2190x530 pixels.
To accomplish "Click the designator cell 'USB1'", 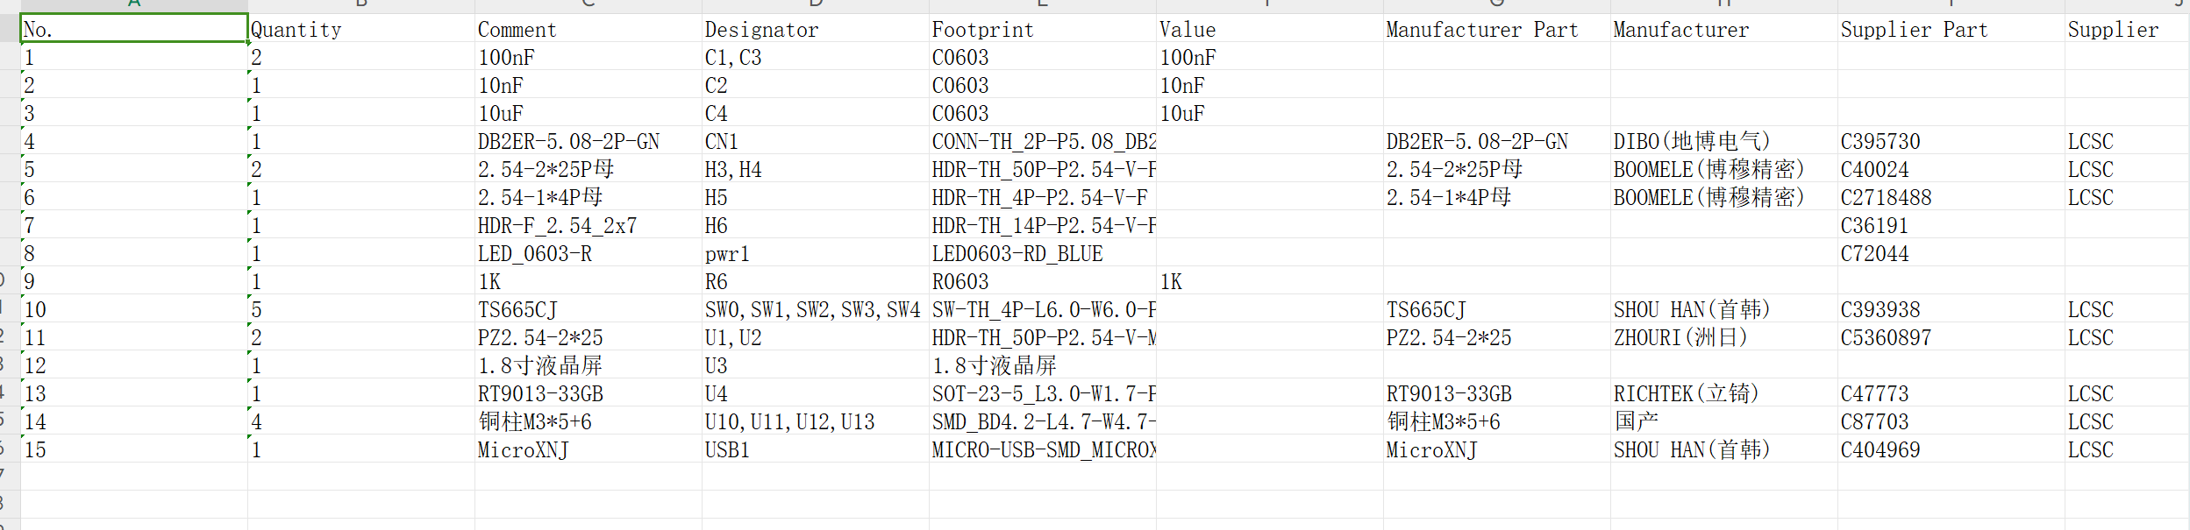I will 727,450.
